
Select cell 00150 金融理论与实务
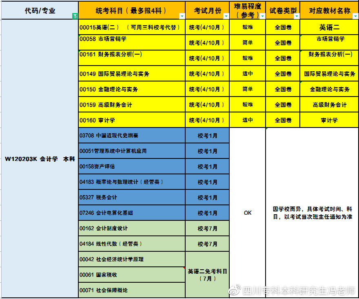[132, 89]
